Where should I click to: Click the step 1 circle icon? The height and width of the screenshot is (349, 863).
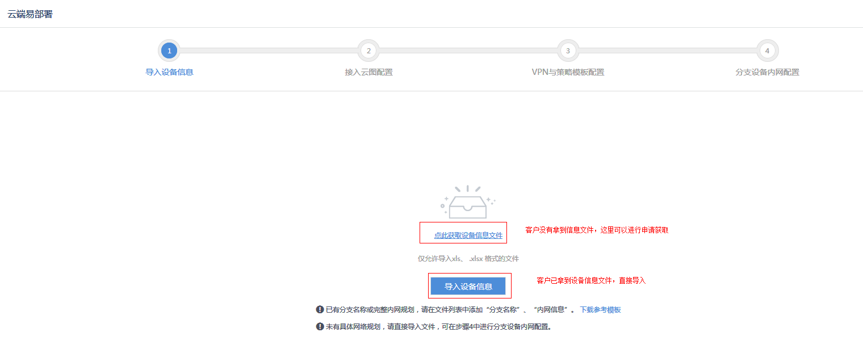[x=169, y=51]
